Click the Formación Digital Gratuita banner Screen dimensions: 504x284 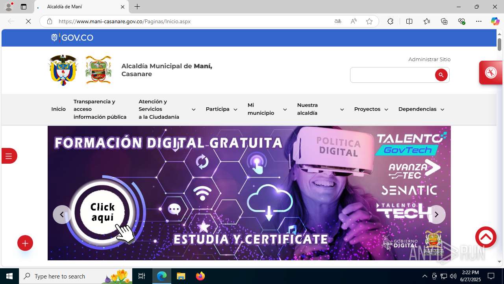(249, 193)
